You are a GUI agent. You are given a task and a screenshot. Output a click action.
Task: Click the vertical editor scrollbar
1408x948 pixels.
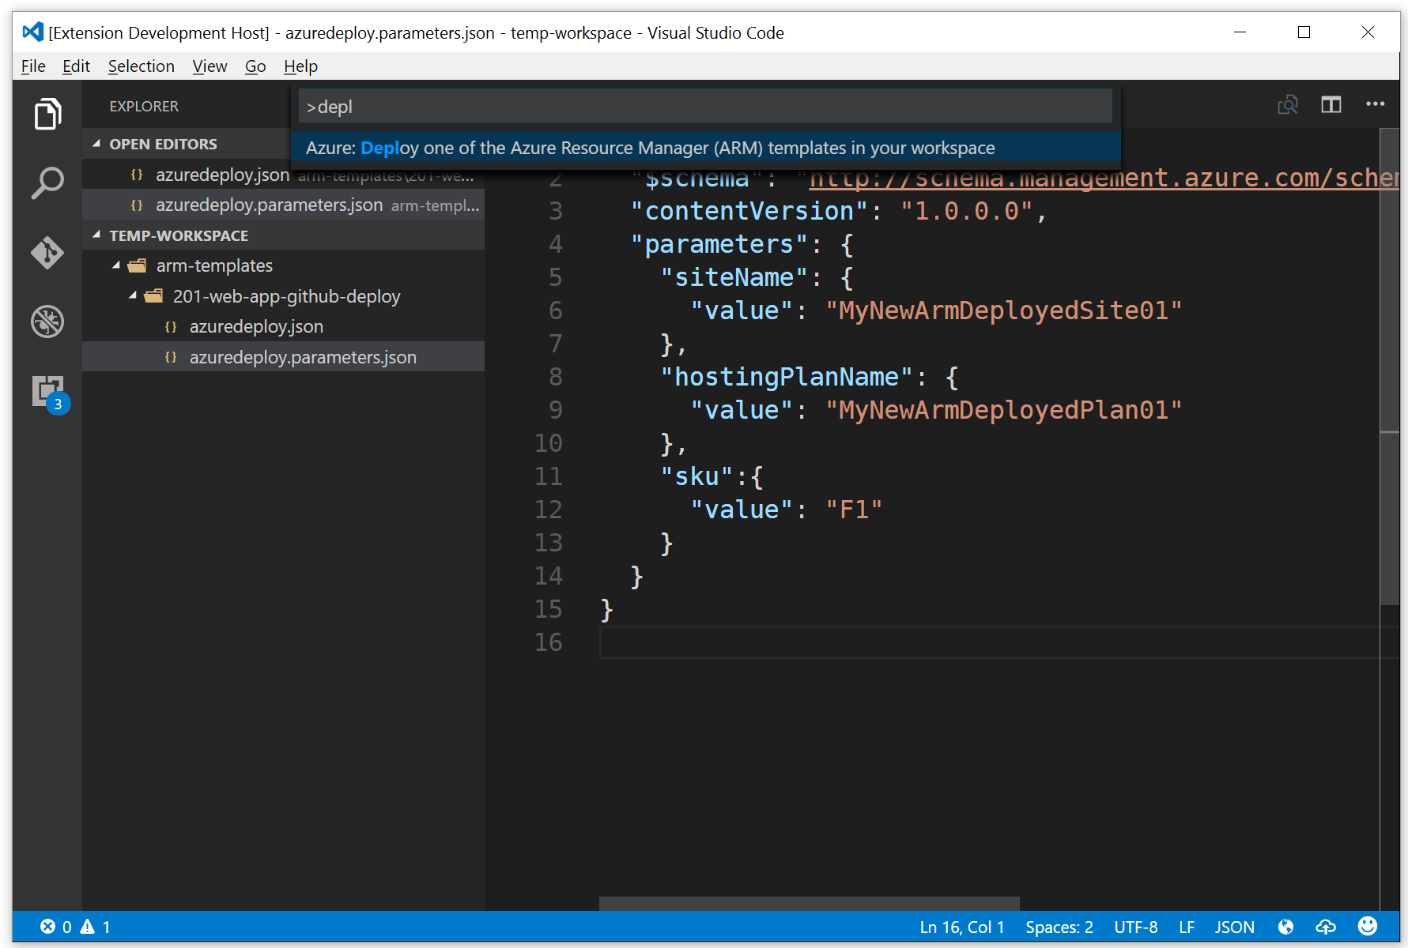click(x=1389, y=367)
